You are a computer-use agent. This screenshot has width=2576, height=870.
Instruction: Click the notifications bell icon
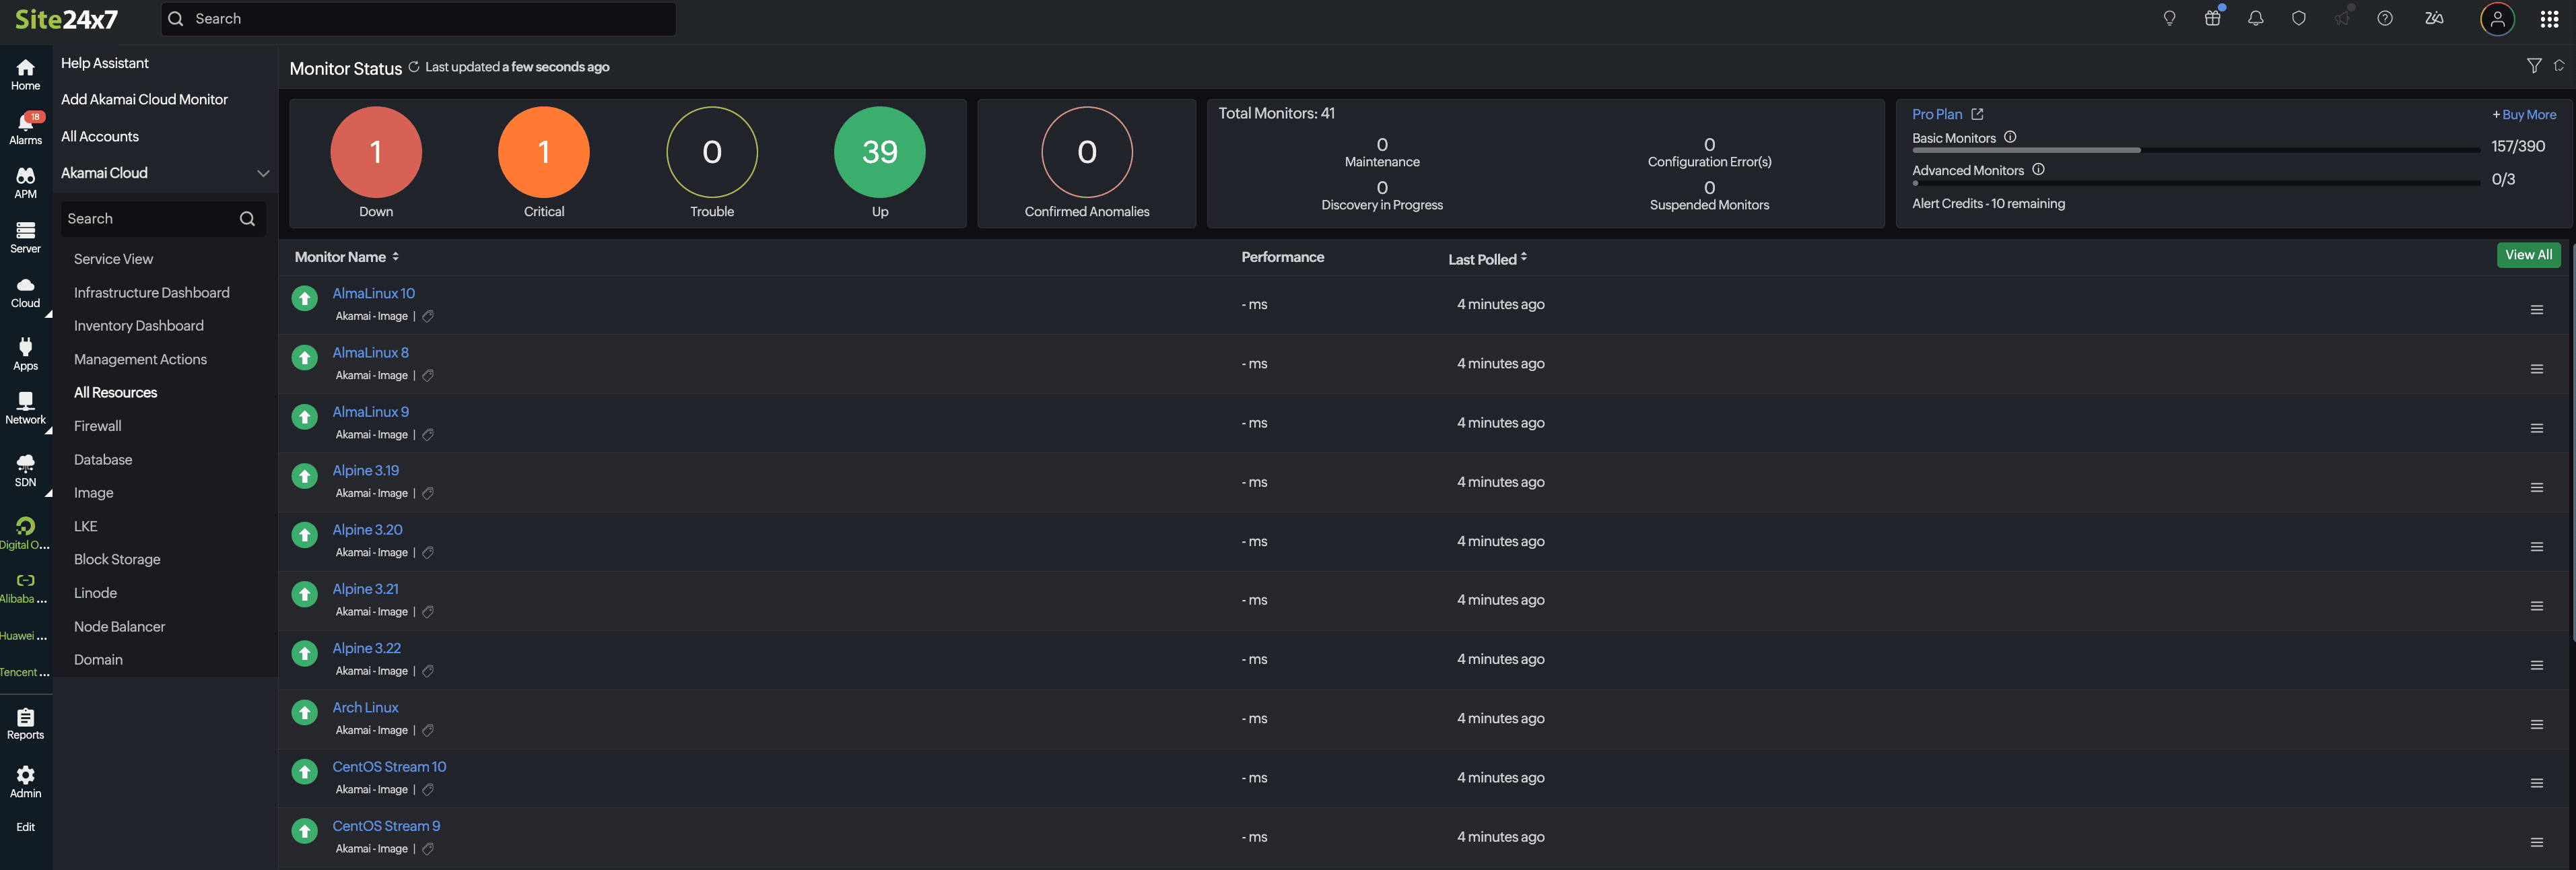pos(2255,18)
